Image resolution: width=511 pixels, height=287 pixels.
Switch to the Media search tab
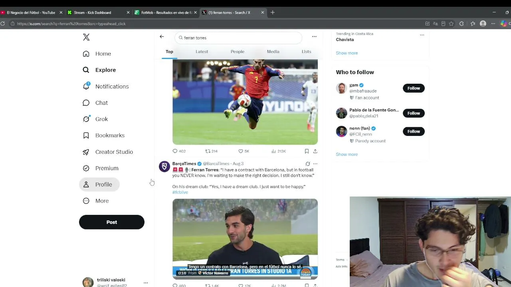[273, 51]
